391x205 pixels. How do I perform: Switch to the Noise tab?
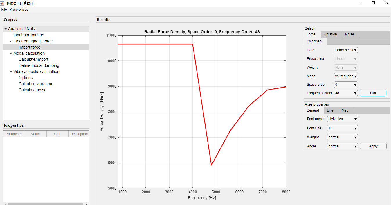[x=349, y=34]
